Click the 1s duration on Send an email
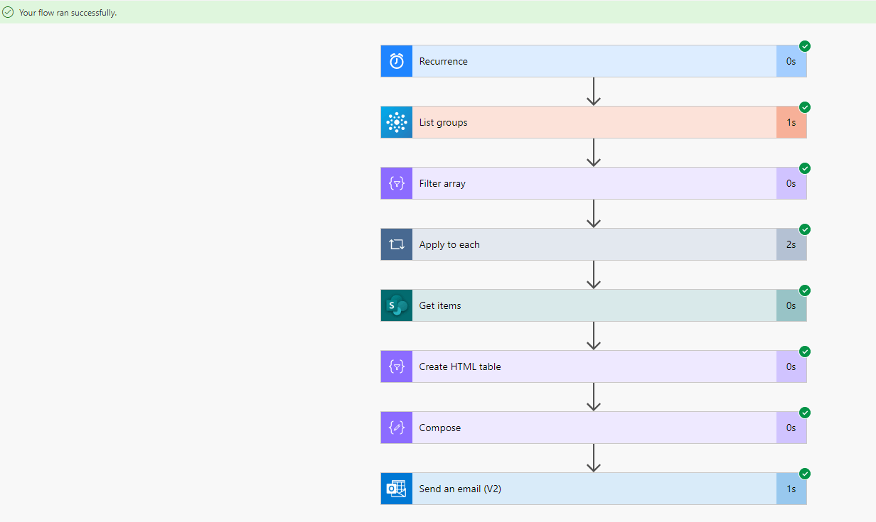The image size is (876, 522). [x=791, y=489]
